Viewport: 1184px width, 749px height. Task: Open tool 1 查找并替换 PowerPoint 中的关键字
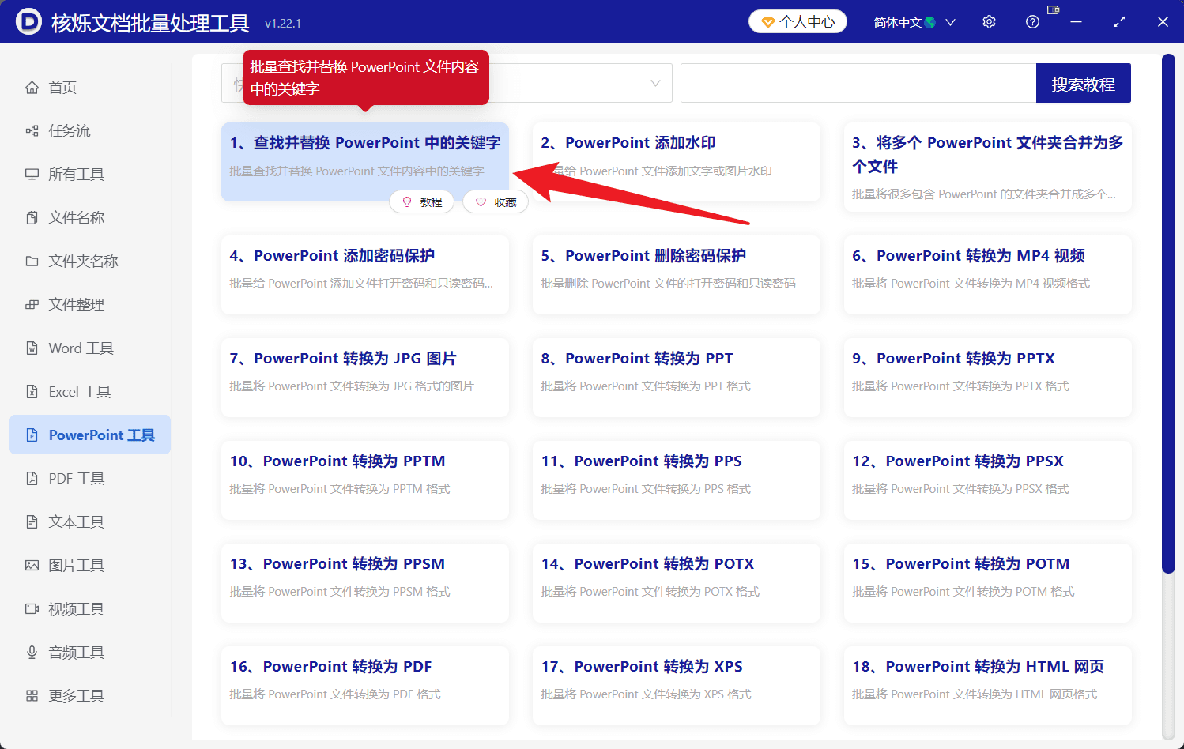coord(365,161)
